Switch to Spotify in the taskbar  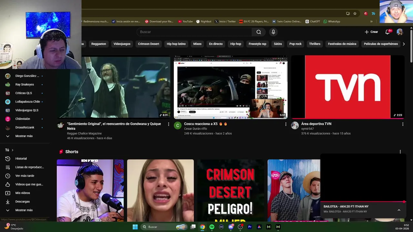click(212, 227)
